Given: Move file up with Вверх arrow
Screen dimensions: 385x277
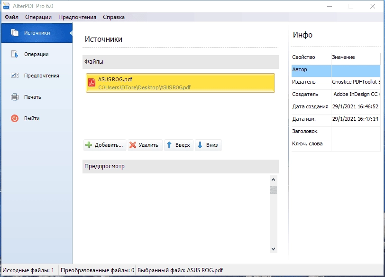Looking at the screenshot, I should pyautogui.click(x=179, y=145).
